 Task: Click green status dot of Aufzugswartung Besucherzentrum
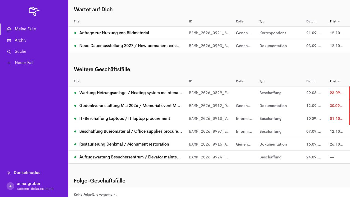pos(75,157)
